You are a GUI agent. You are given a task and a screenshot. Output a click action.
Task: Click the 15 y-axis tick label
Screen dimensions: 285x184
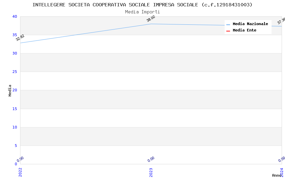[15, 109]
